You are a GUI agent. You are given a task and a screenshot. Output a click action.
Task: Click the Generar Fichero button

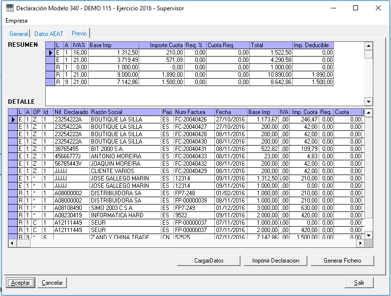click(x=342, y=261)
